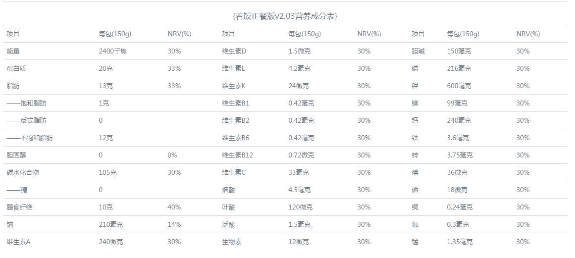Screen dimensions: 575x258
Task: Click the 600毫克 potassium value
Action: pyautogui.click(x=459, y=86)
